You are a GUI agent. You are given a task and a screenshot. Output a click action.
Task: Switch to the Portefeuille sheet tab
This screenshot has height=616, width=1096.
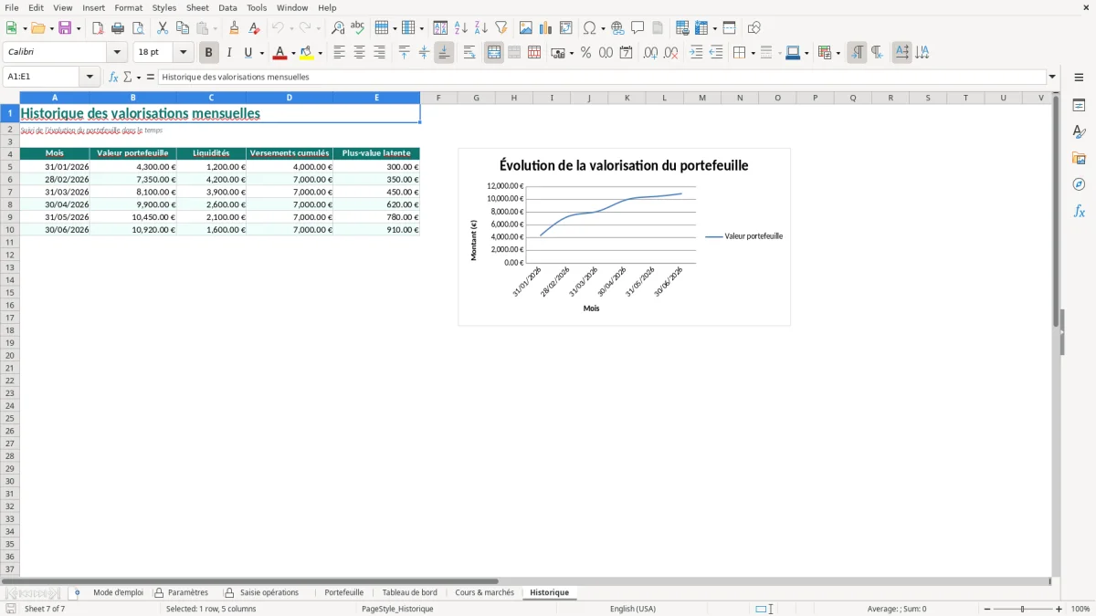pos(344,592)
